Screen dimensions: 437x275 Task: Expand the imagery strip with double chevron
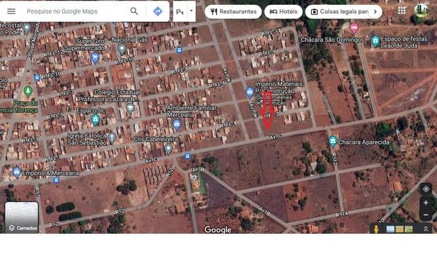pos(426,229)
